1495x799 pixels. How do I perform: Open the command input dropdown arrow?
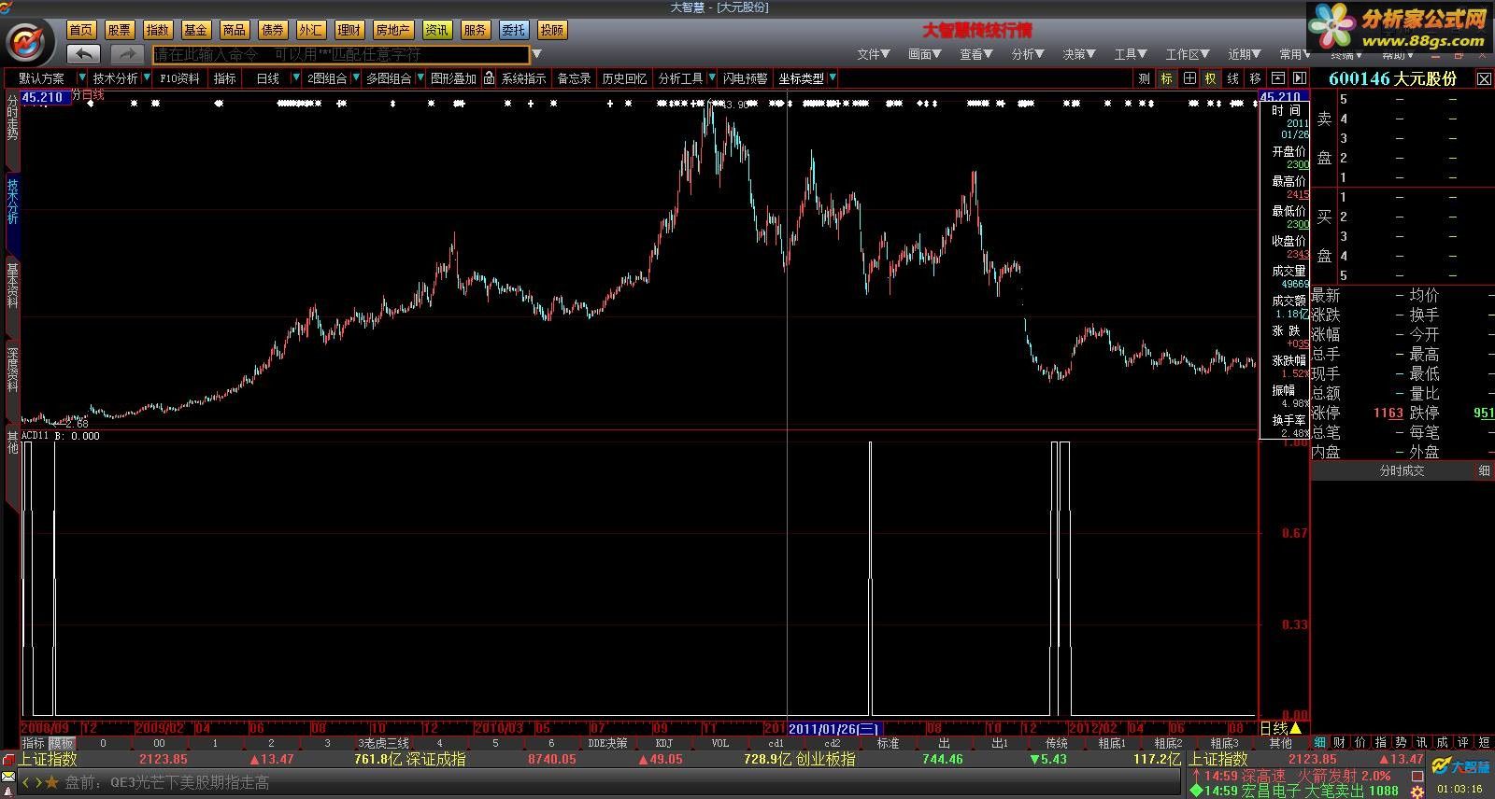[537, 54]
